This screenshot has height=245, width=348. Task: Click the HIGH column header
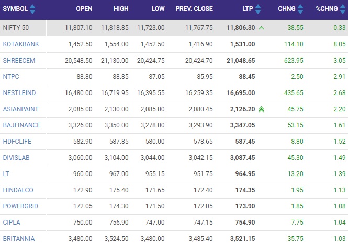pyautogui.click(x=121, y=9)
